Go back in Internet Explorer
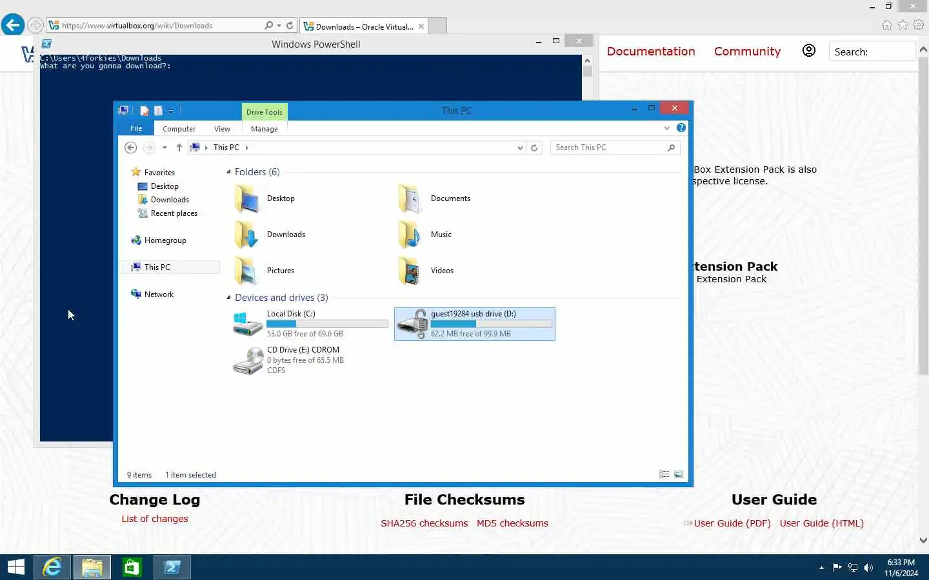The image size is (929, 580). [12, 25]
